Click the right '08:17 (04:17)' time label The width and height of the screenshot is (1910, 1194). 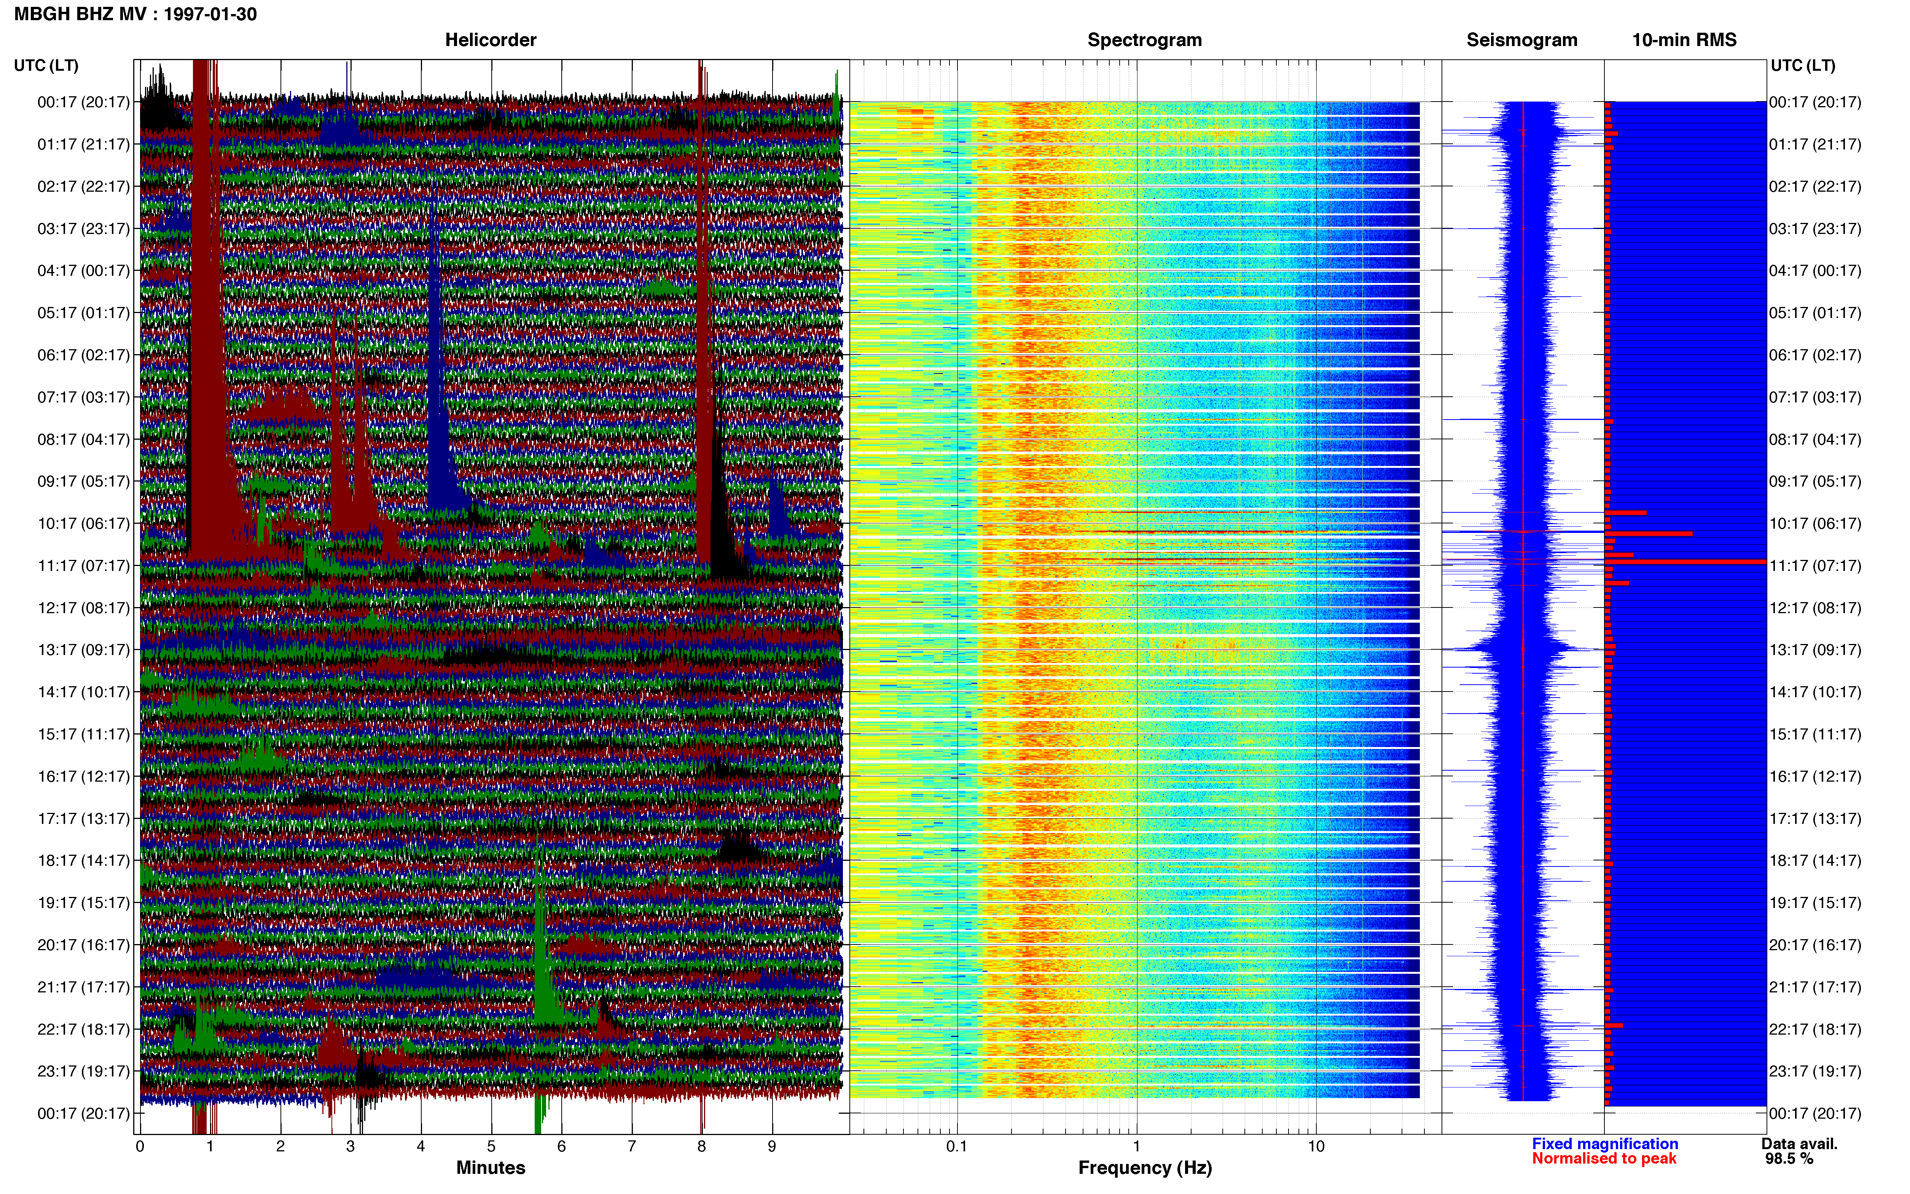point(1815,439)
